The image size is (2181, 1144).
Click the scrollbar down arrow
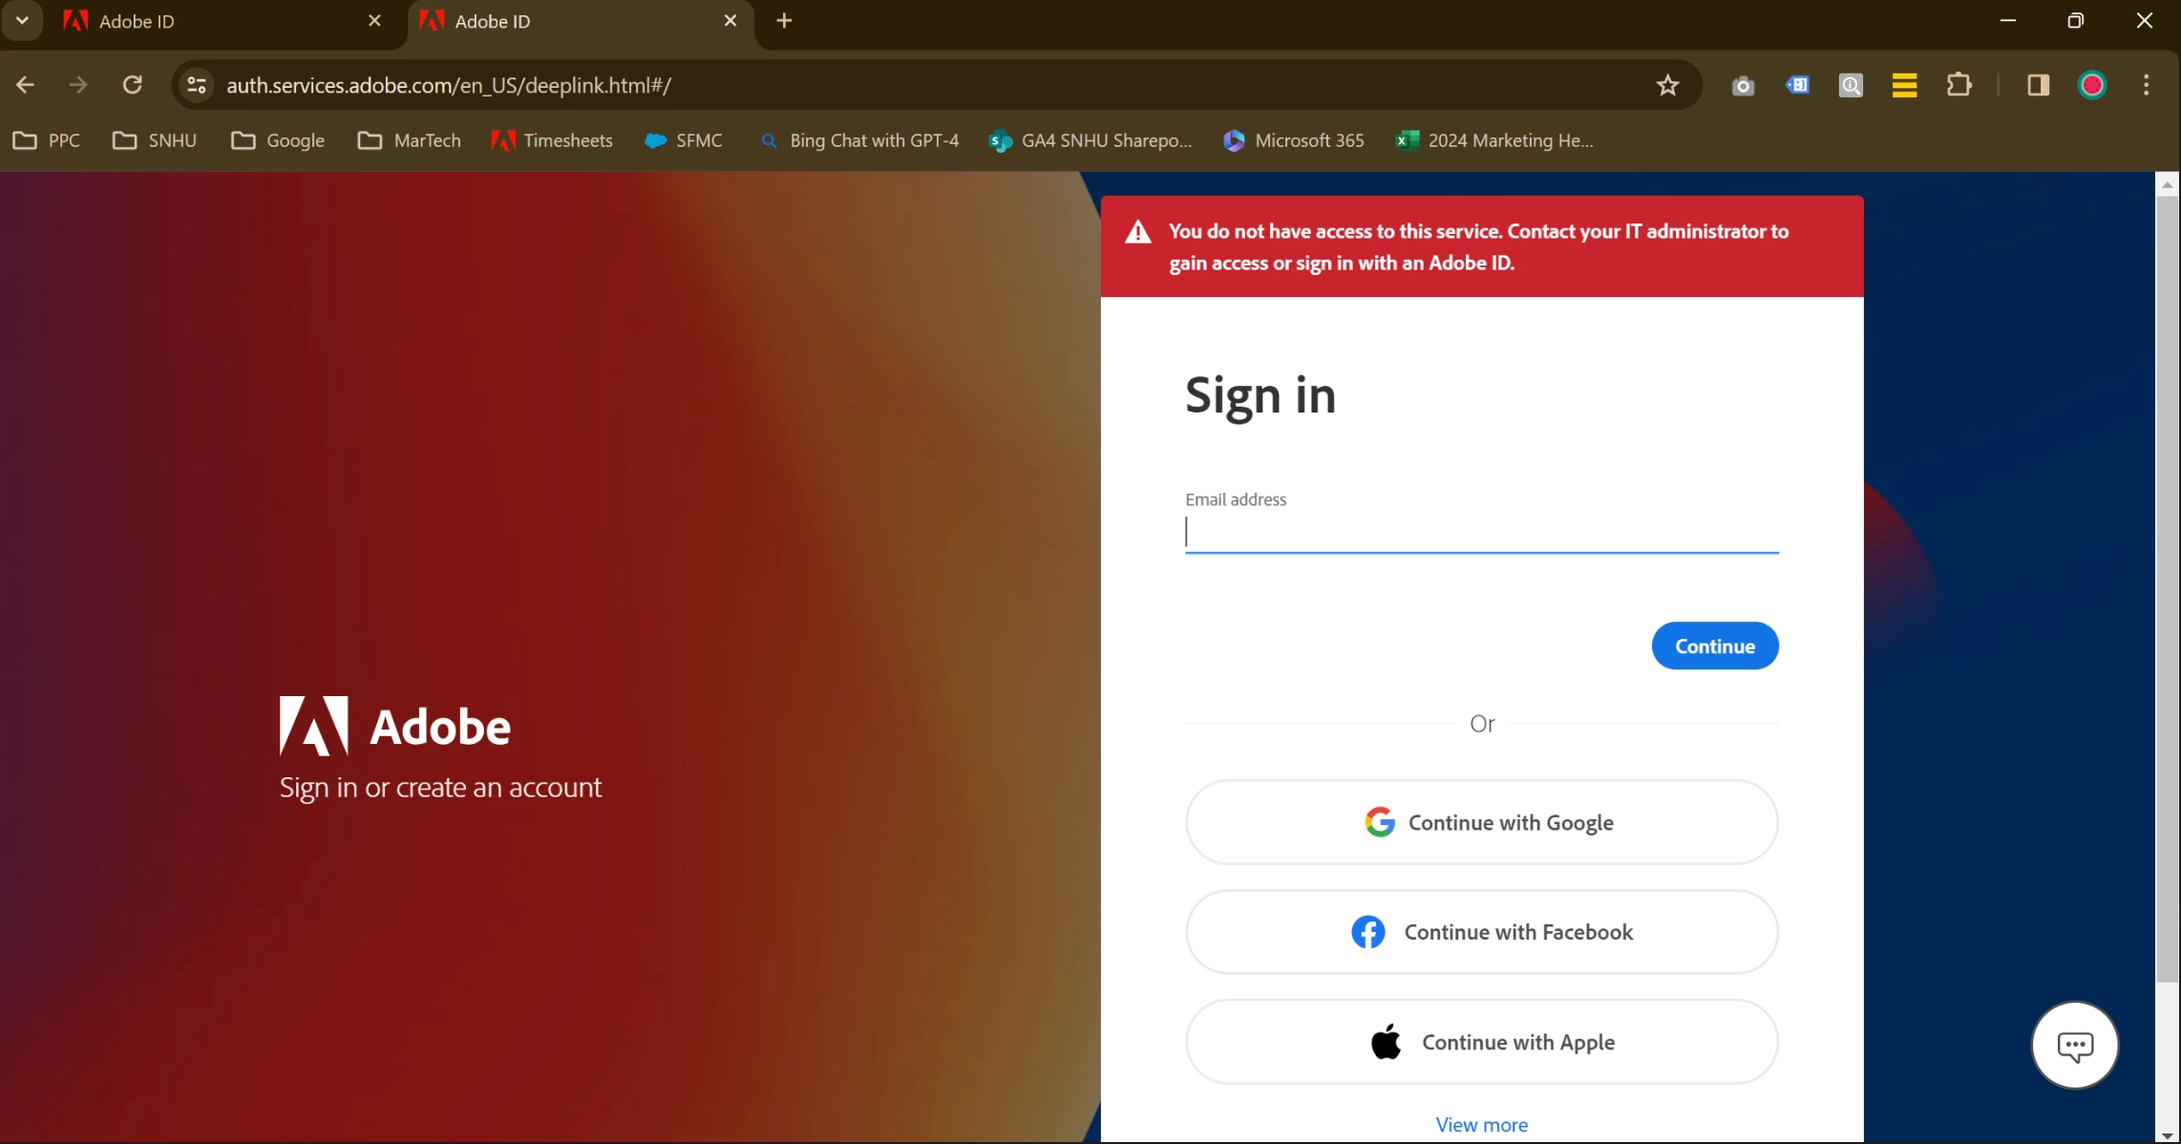[x=2167, y=1135]
